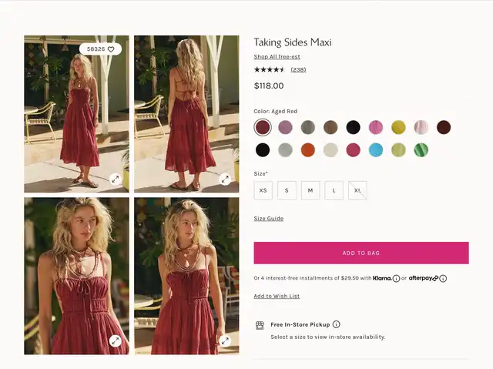The image size is (493, 369).
Task: Click the ADD TO BAG button
Action: (x=361, y=253)
